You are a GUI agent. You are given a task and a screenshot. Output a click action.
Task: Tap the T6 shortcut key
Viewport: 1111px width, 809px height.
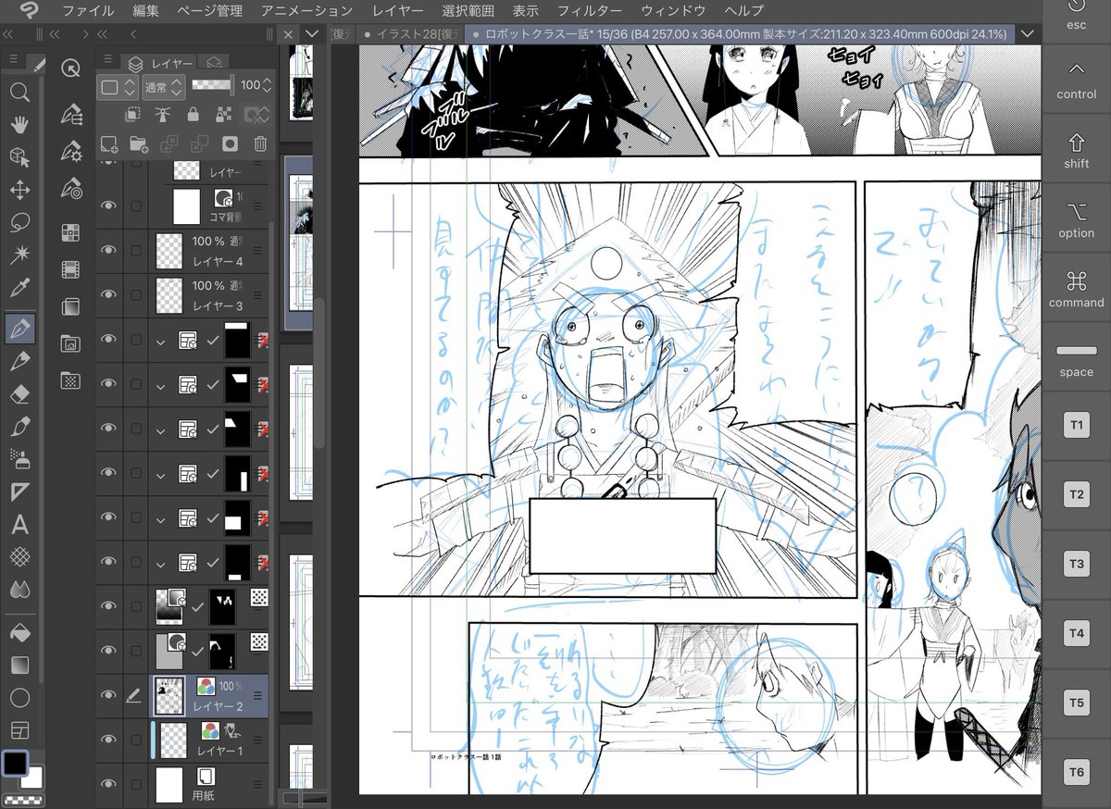pos(1076,771)
